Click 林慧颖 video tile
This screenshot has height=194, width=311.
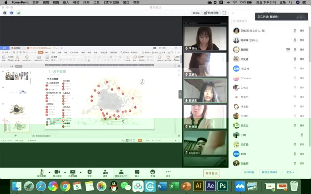[x=205, y=117]
